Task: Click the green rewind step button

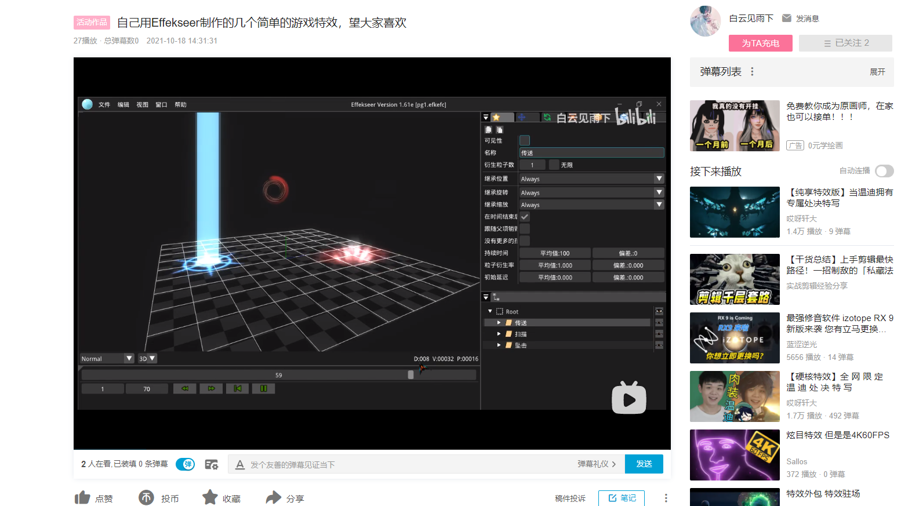Action: coord(184,388)
